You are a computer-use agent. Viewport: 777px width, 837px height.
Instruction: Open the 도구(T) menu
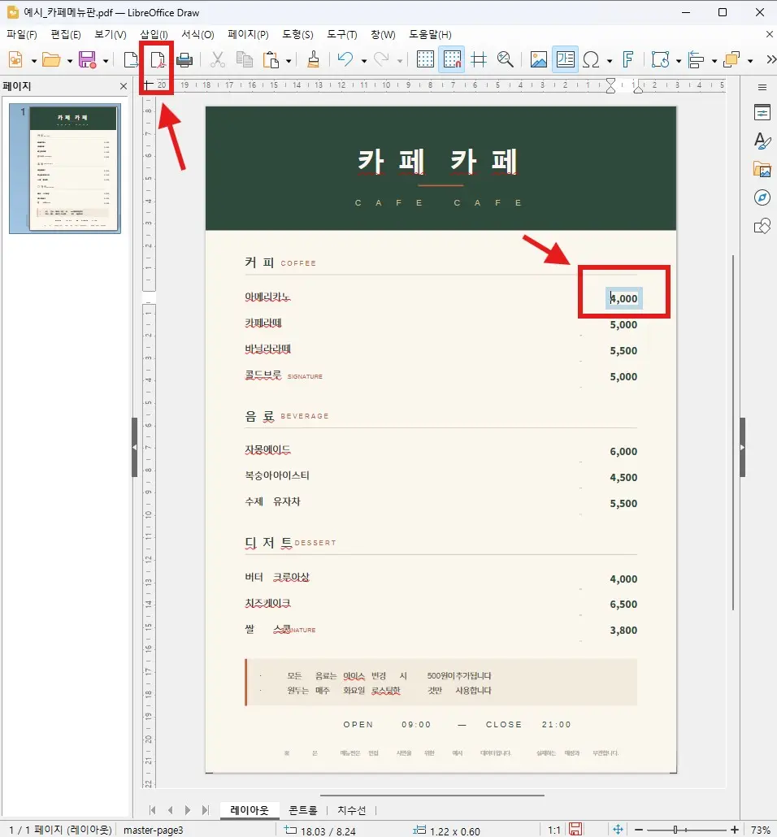pos(342,35)
